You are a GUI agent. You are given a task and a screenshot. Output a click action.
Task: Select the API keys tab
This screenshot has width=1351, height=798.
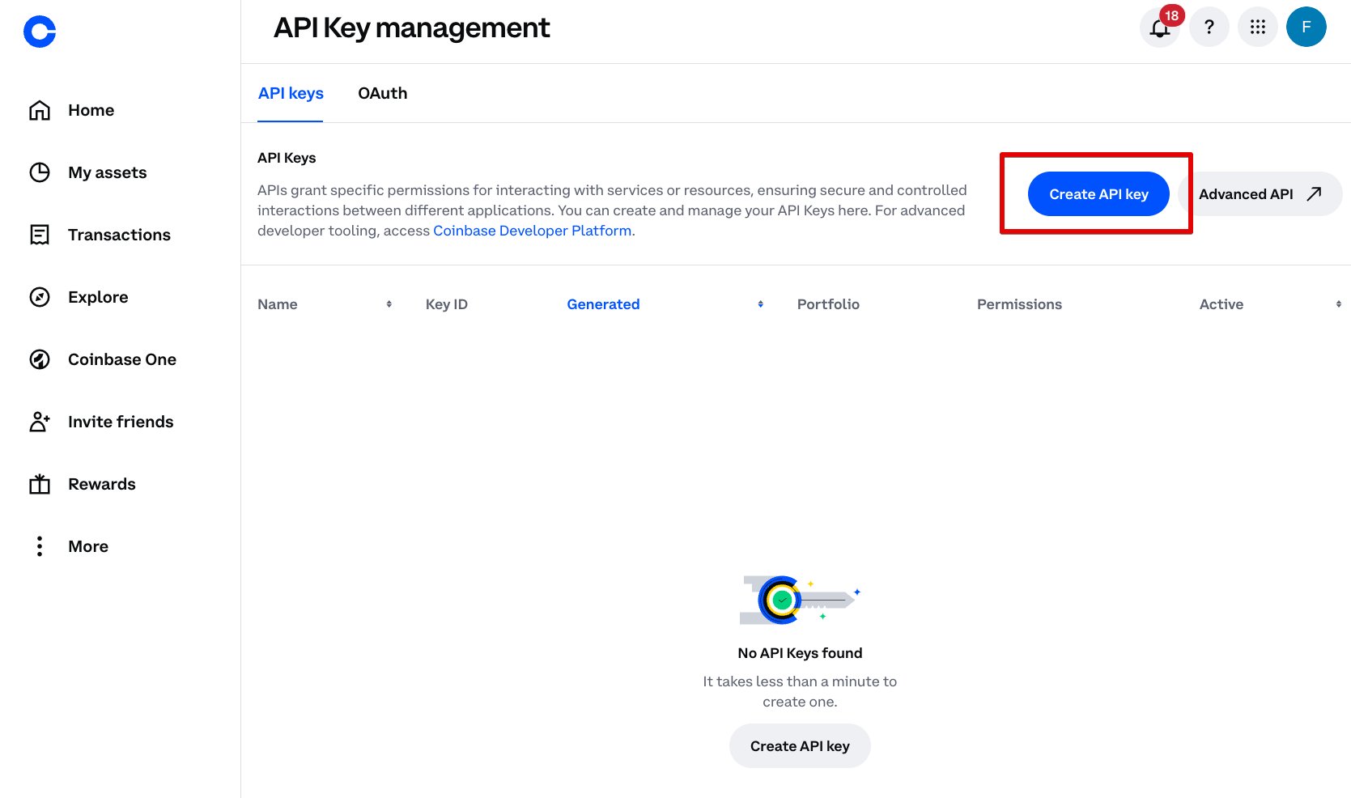coord(291,93)
